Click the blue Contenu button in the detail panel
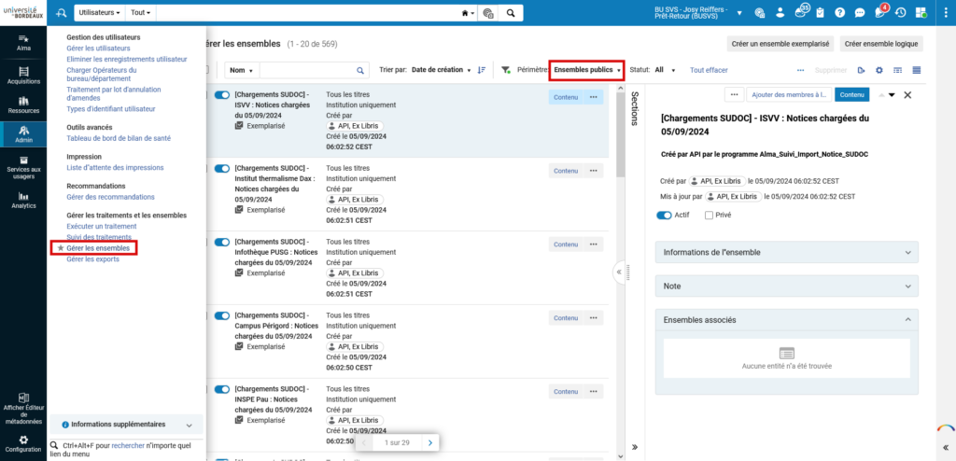Screen dimensions: 956x461 851,94
